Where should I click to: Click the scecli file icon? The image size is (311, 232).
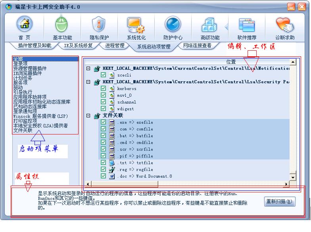point(112,75)
